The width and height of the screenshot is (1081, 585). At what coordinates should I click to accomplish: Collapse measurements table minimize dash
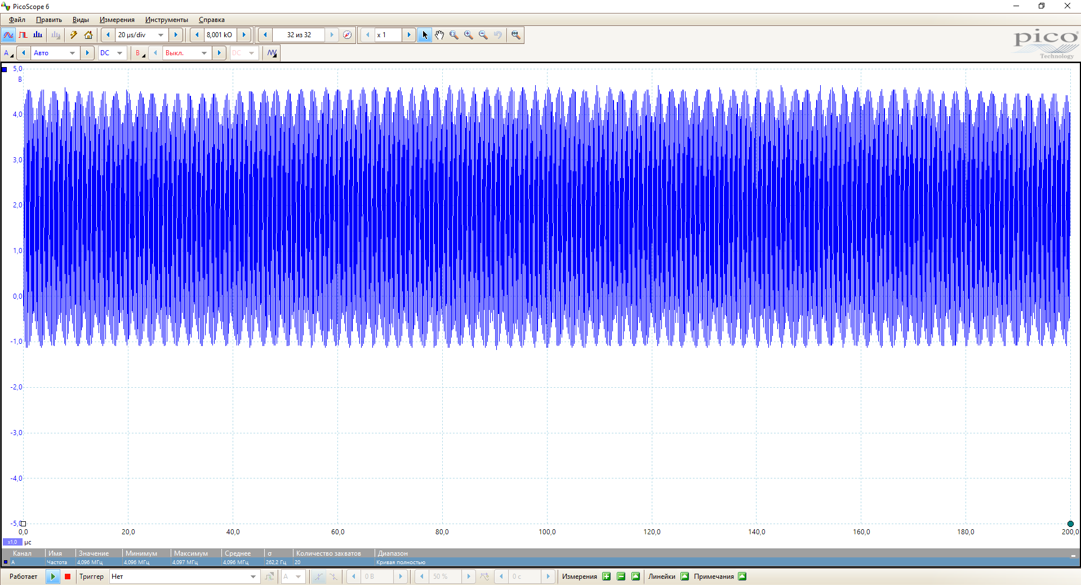click(1073, 555)
